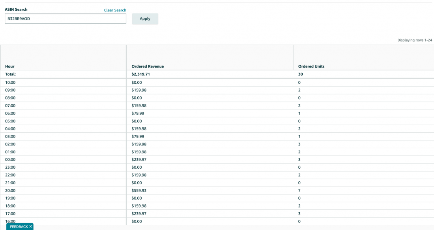This screenshot has height=230, width=434.
Task: Click the $0.00 revenue for 19:00
Action: (x=137, y=198)
